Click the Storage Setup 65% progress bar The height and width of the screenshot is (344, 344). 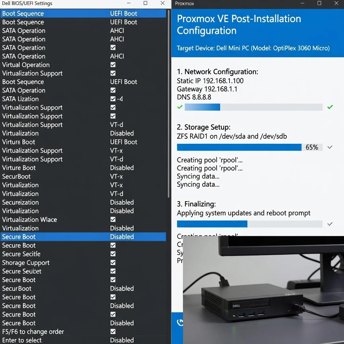tap(250, 147)
